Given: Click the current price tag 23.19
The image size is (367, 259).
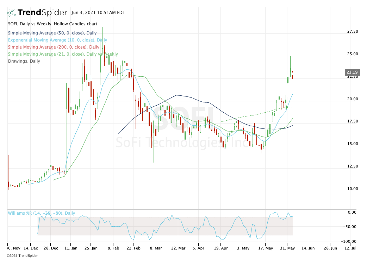Looking at the screenshot, I should (352, 72).
